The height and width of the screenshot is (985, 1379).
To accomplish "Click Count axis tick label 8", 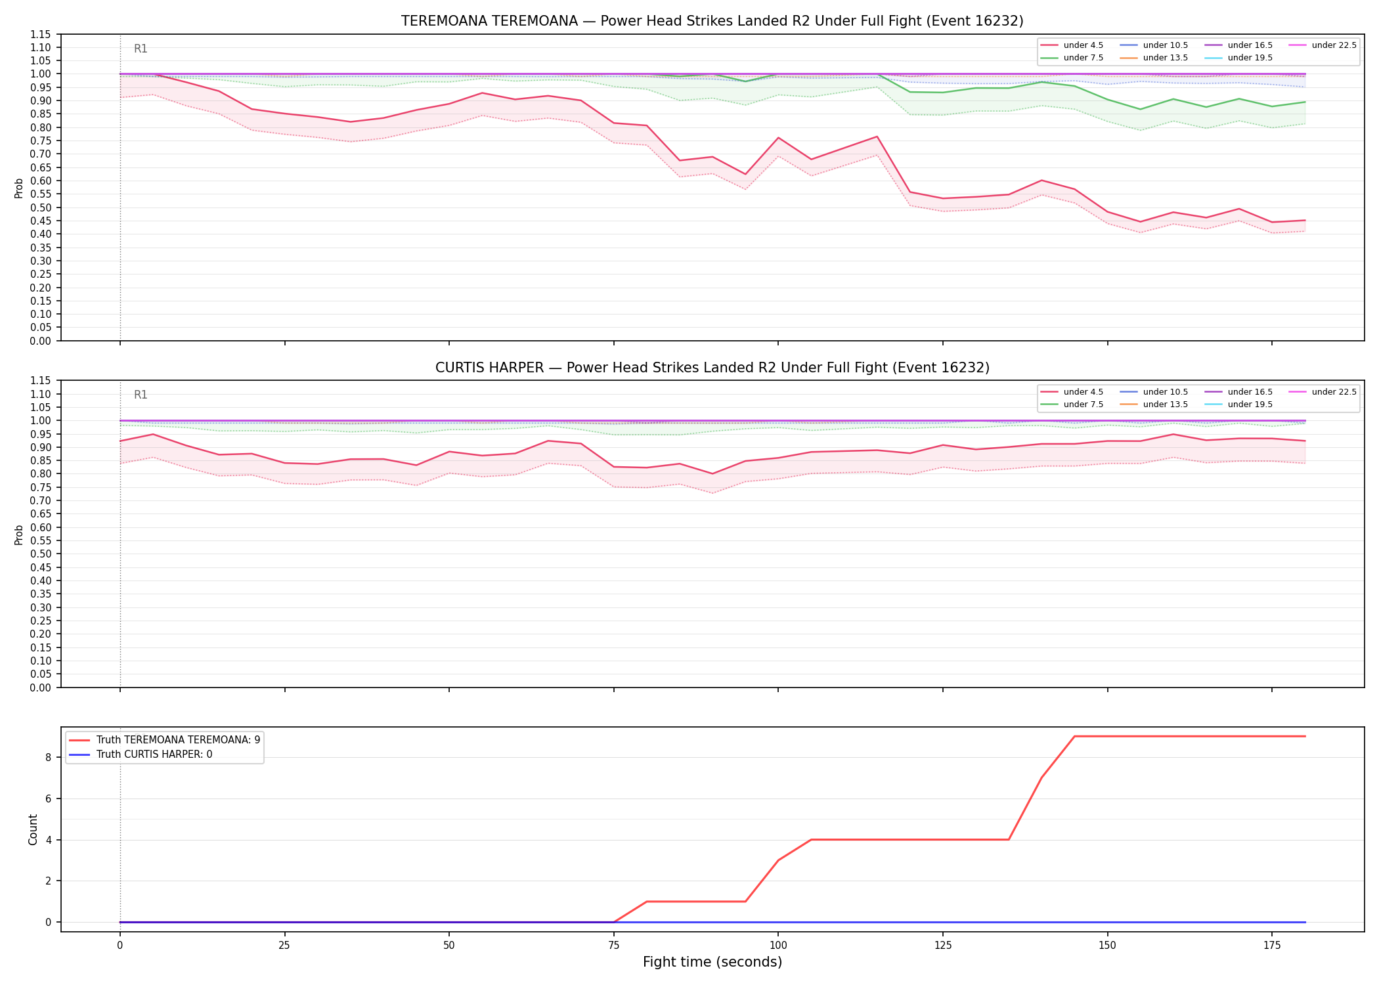I will (x=49, y=757).
